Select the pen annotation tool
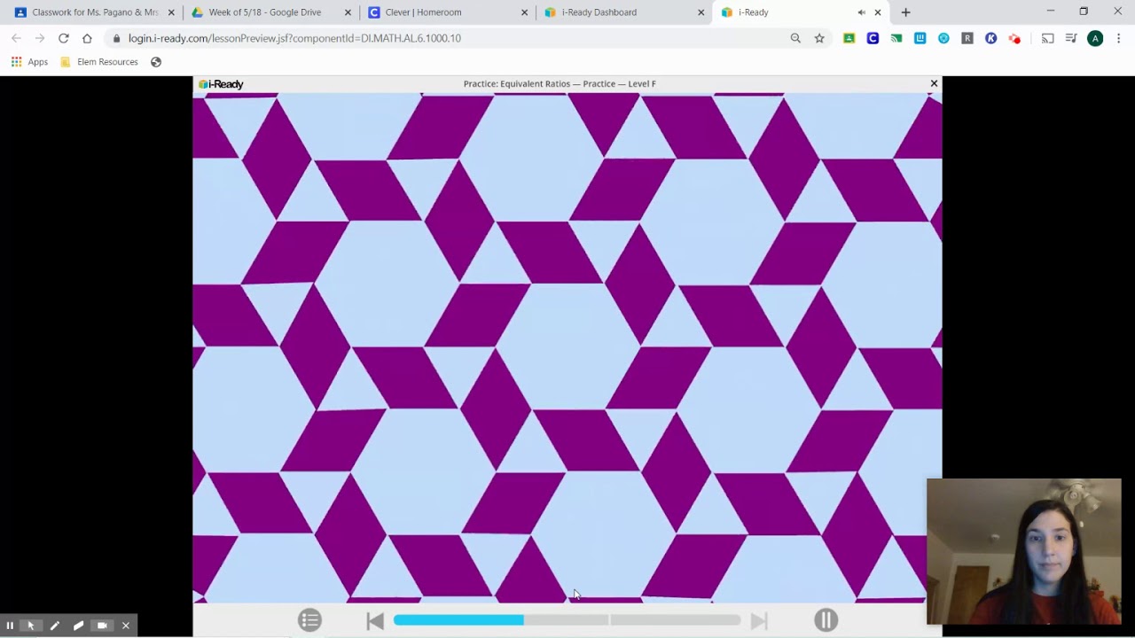 point(55,626)
